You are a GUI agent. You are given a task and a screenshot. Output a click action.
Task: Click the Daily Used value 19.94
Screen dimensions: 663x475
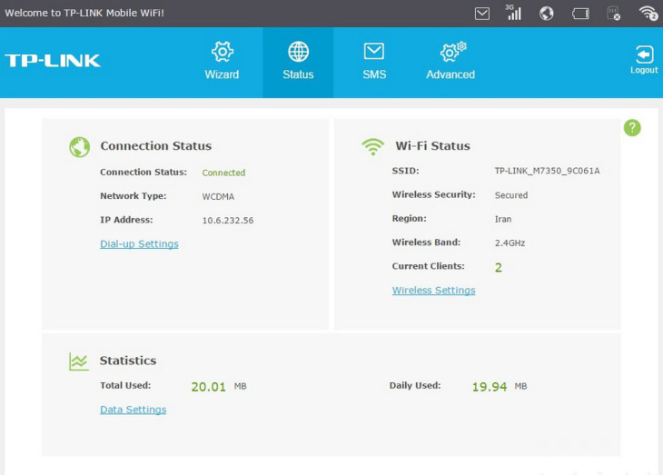pyautogui.click(x=490, y=387)
